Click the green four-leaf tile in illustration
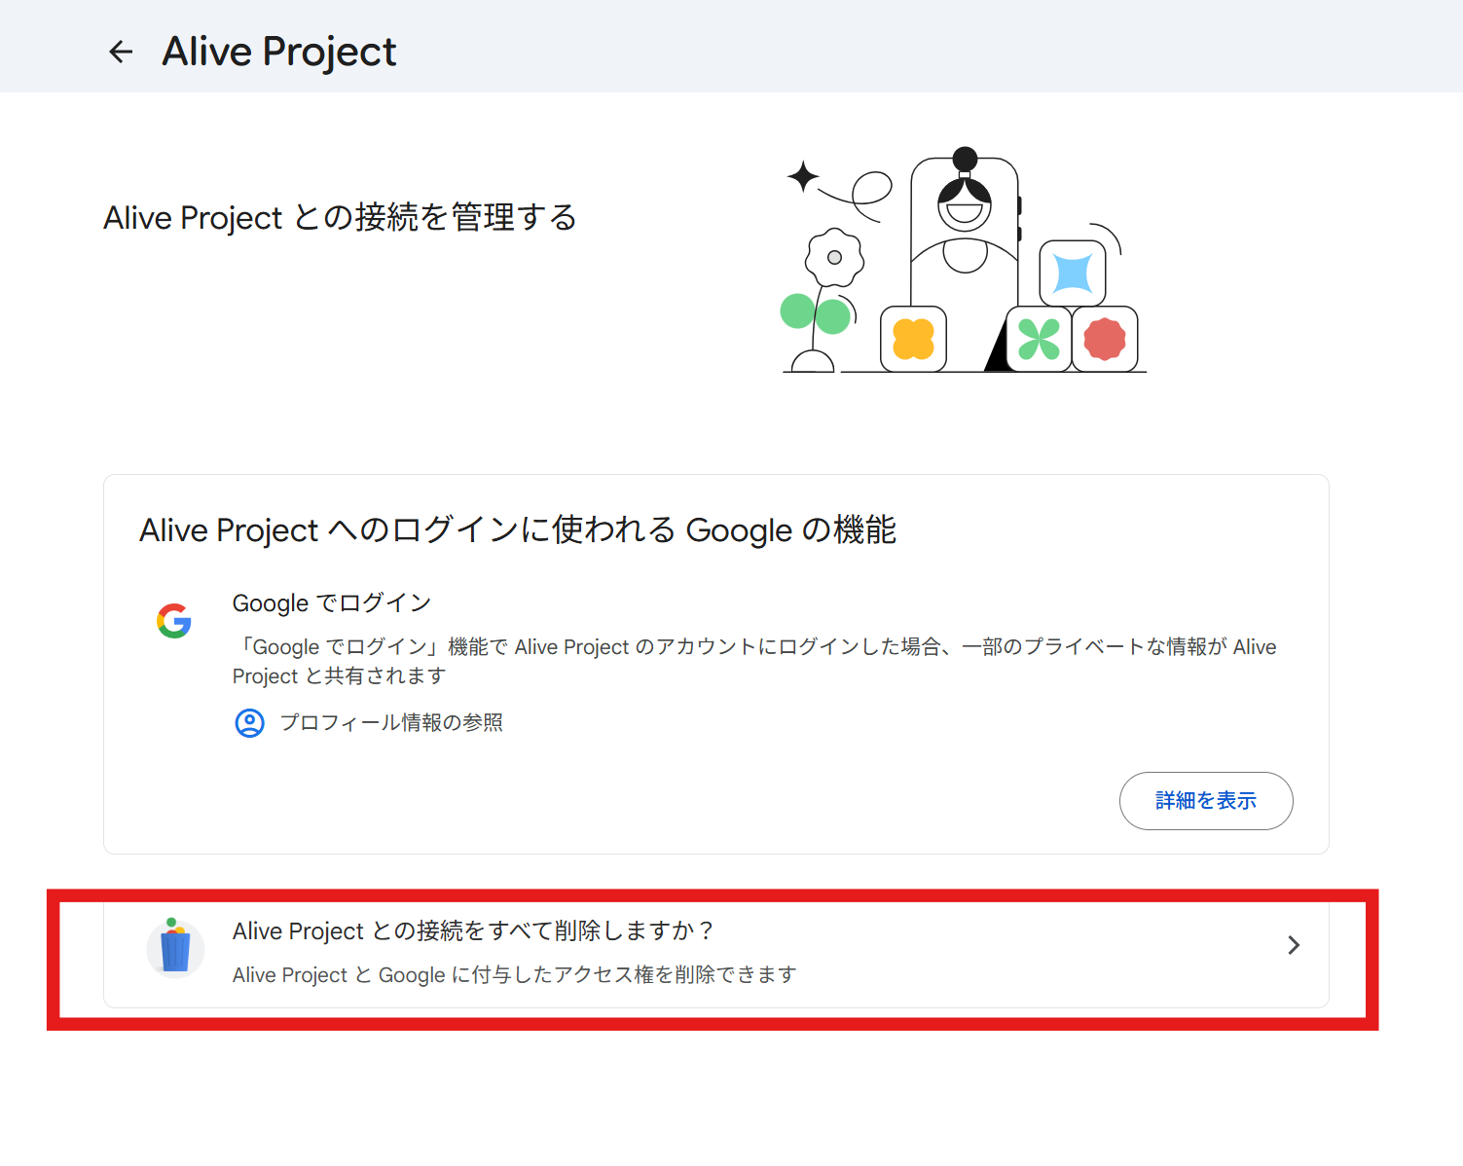Viewport: 1463px width, 1166px height. click(x=1039, y=340)
